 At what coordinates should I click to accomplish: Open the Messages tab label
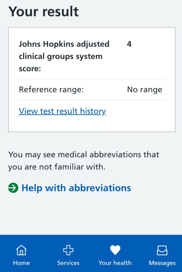click(x=162, y=263)
